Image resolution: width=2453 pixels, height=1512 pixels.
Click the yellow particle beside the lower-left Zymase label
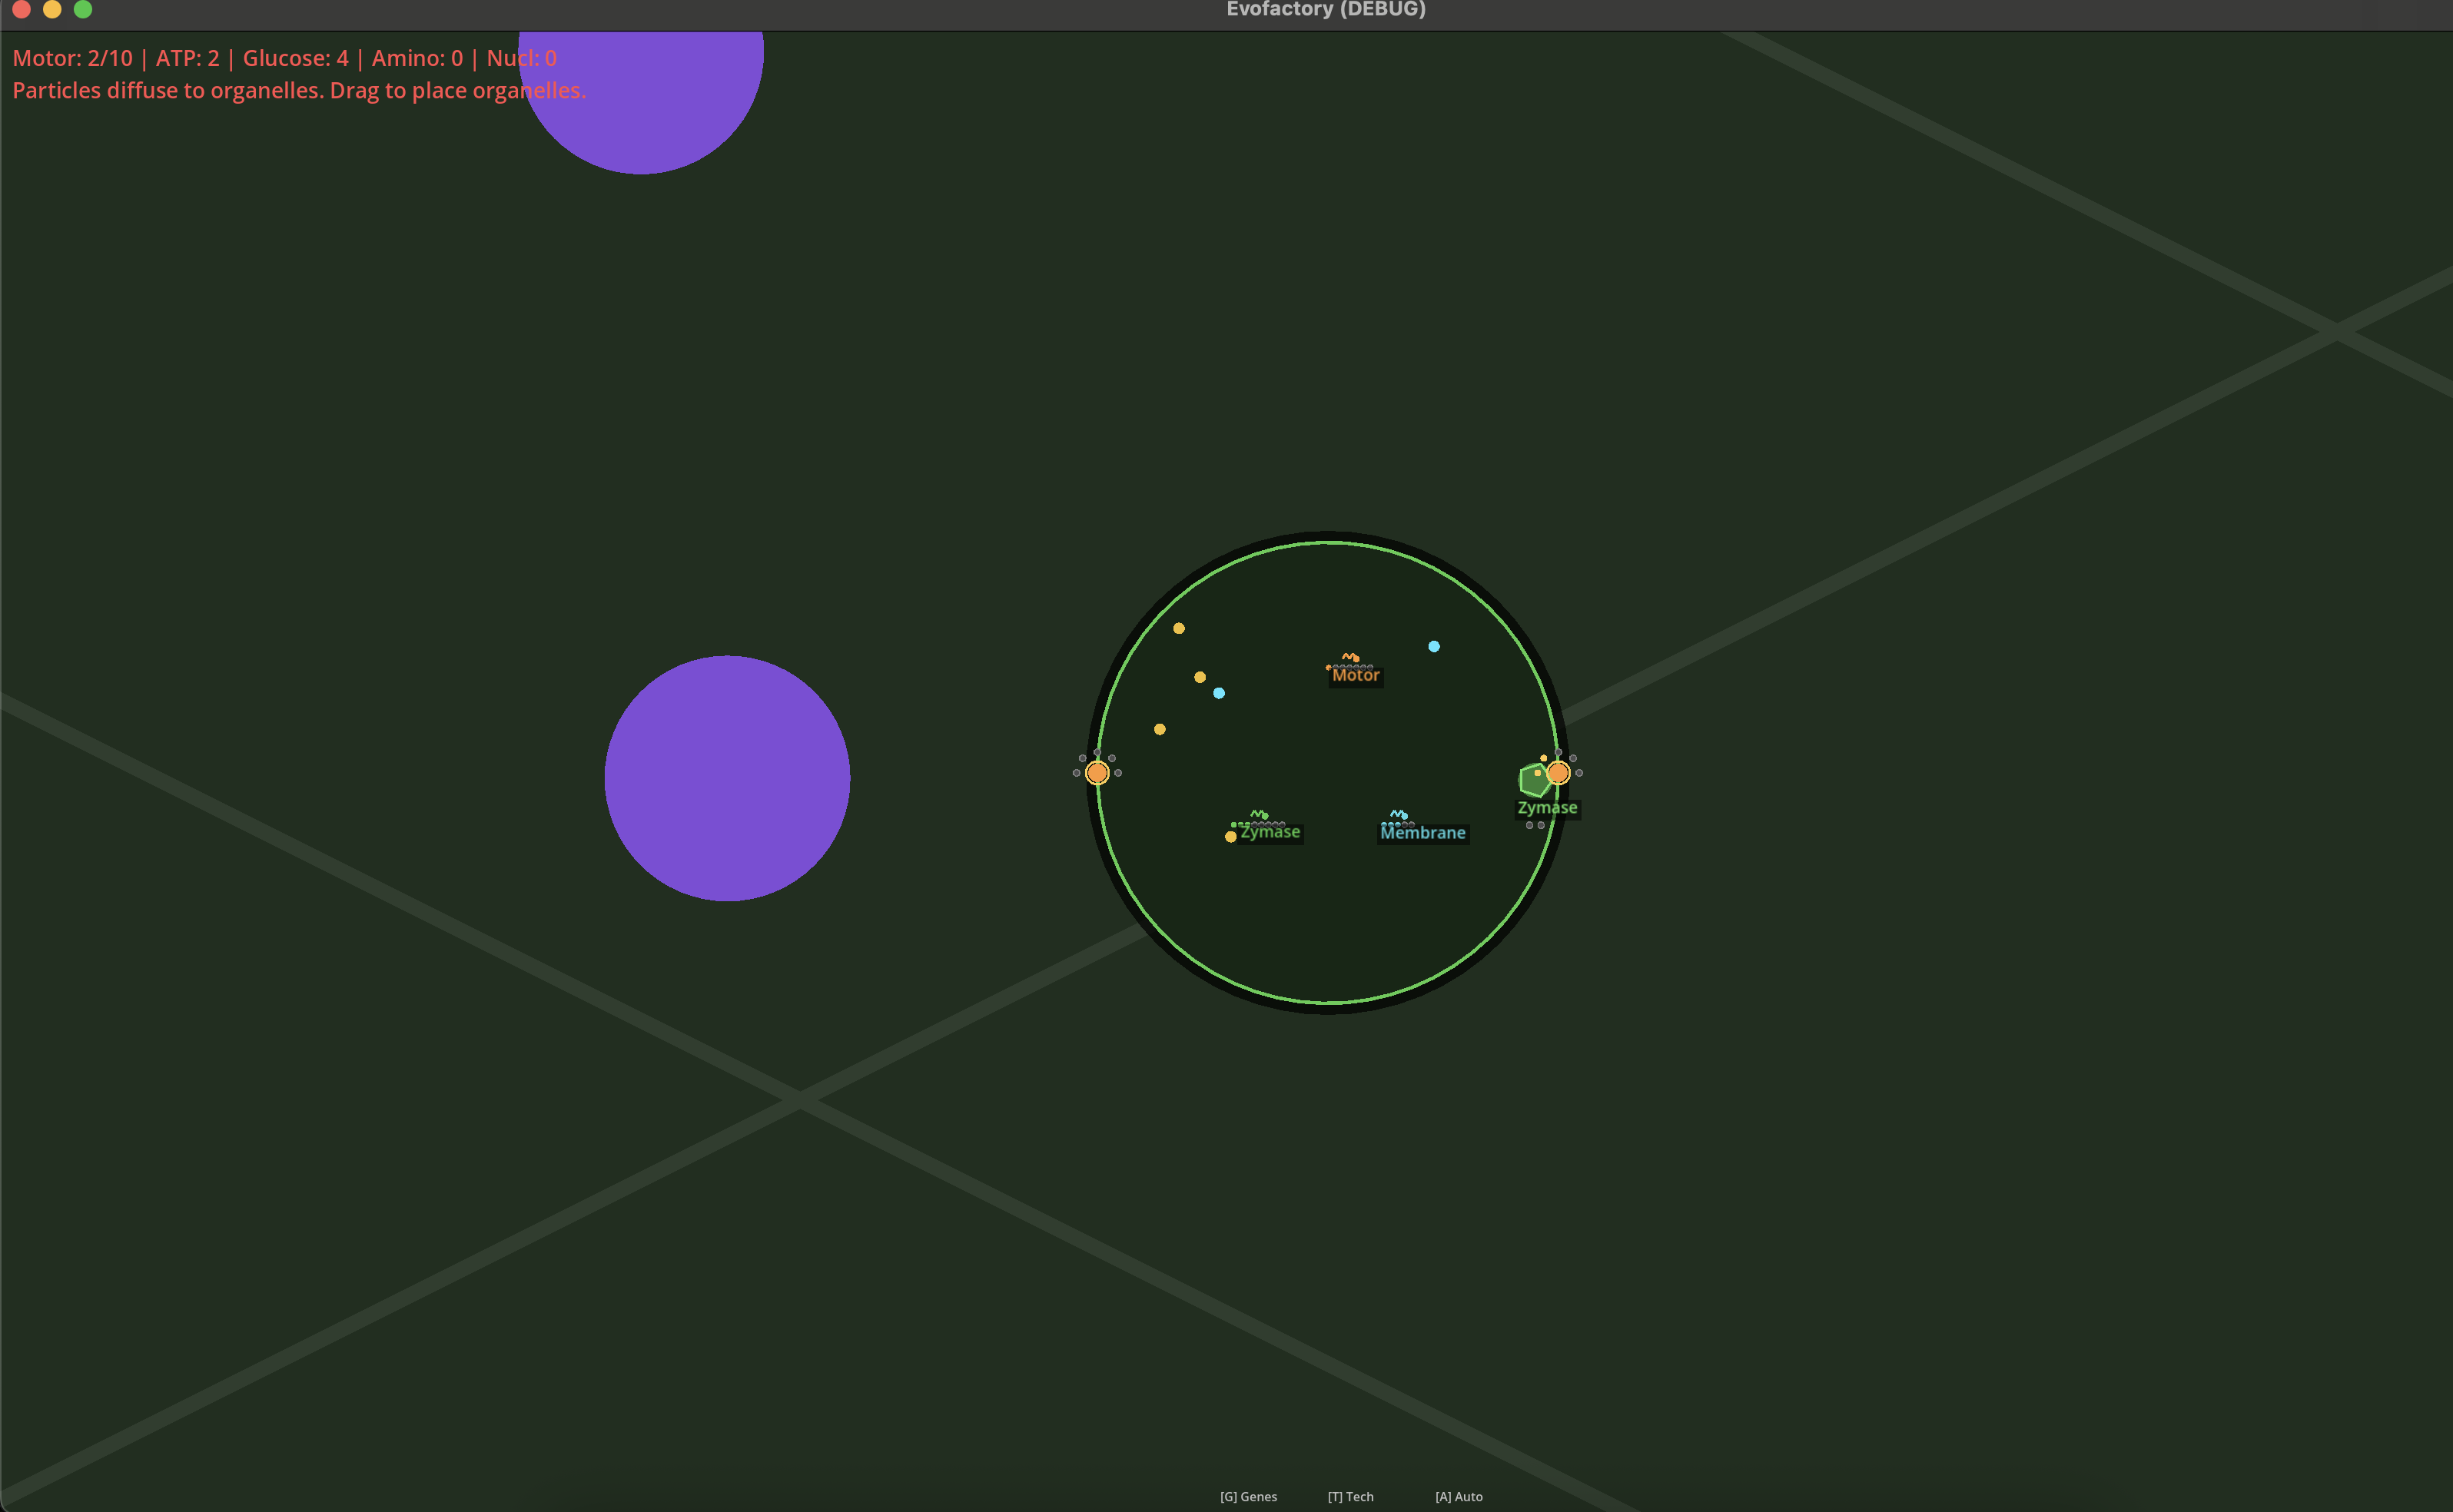click(1231, 837)
